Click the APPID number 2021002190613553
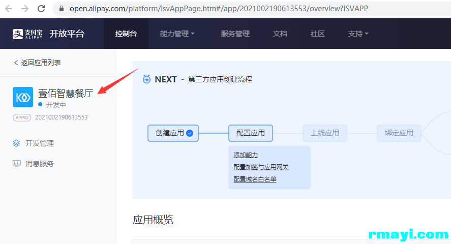This screenshot has width=451, height=244. tap(61, 117)
